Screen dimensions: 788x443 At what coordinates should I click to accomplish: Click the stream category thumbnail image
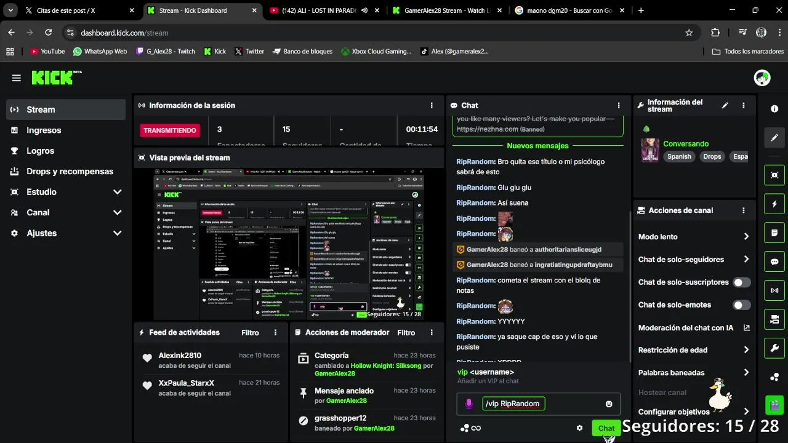pos(650,150)
